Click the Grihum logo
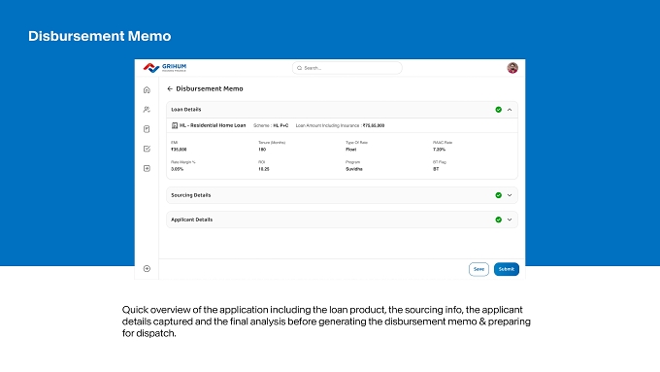Screen dimensions: 660x372 click(x=165, y=67)
